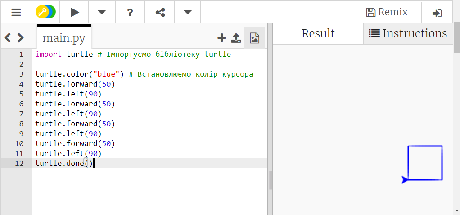The height and width of the screenshot is (215, 460).
Task: Run the code with the play button
Action: [75, 12]
